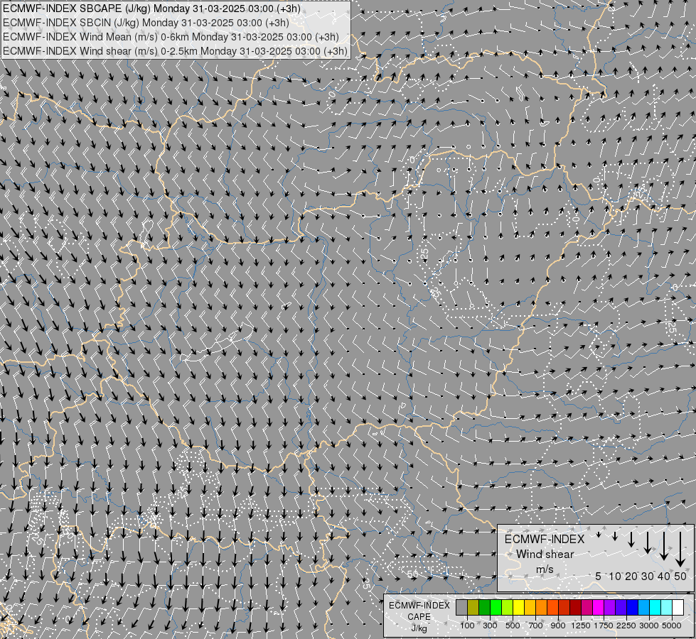Click the 300 tick label on CAPE scale
Viewport: 696px width, 639px height.
(x=490, y=626)
